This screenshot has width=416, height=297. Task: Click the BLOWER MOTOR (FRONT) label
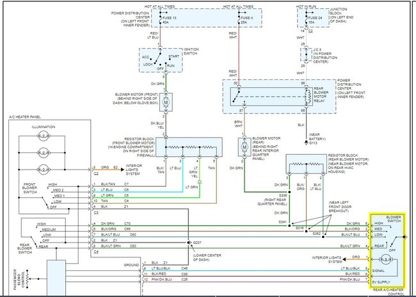pos(136,95)
